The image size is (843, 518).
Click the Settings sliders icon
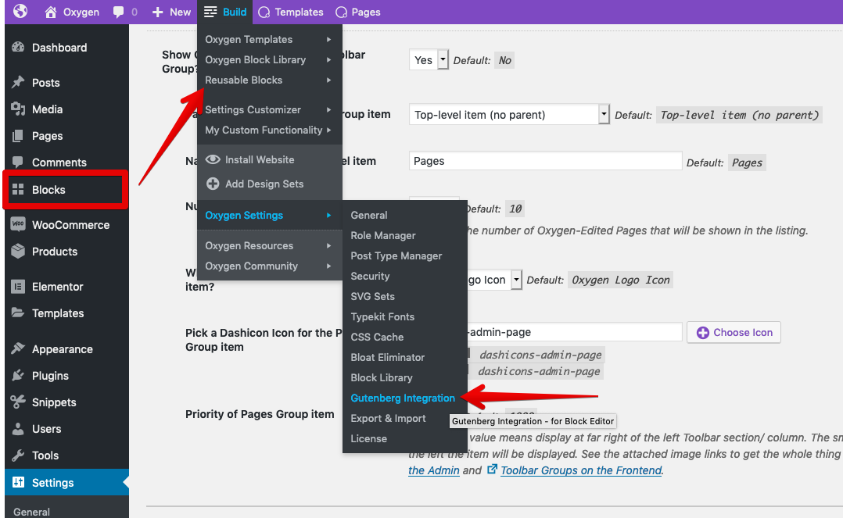[x=18, y=482]
